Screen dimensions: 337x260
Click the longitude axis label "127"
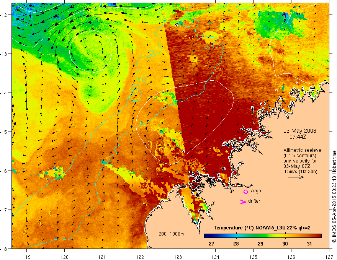(x=329, y=257)
